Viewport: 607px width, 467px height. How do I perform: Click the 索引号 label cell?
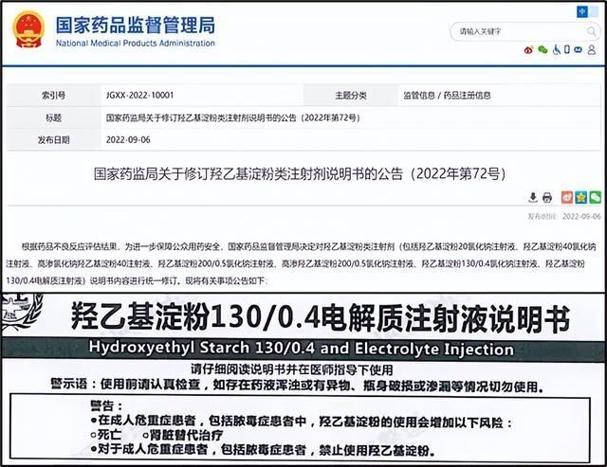point(53,95)
